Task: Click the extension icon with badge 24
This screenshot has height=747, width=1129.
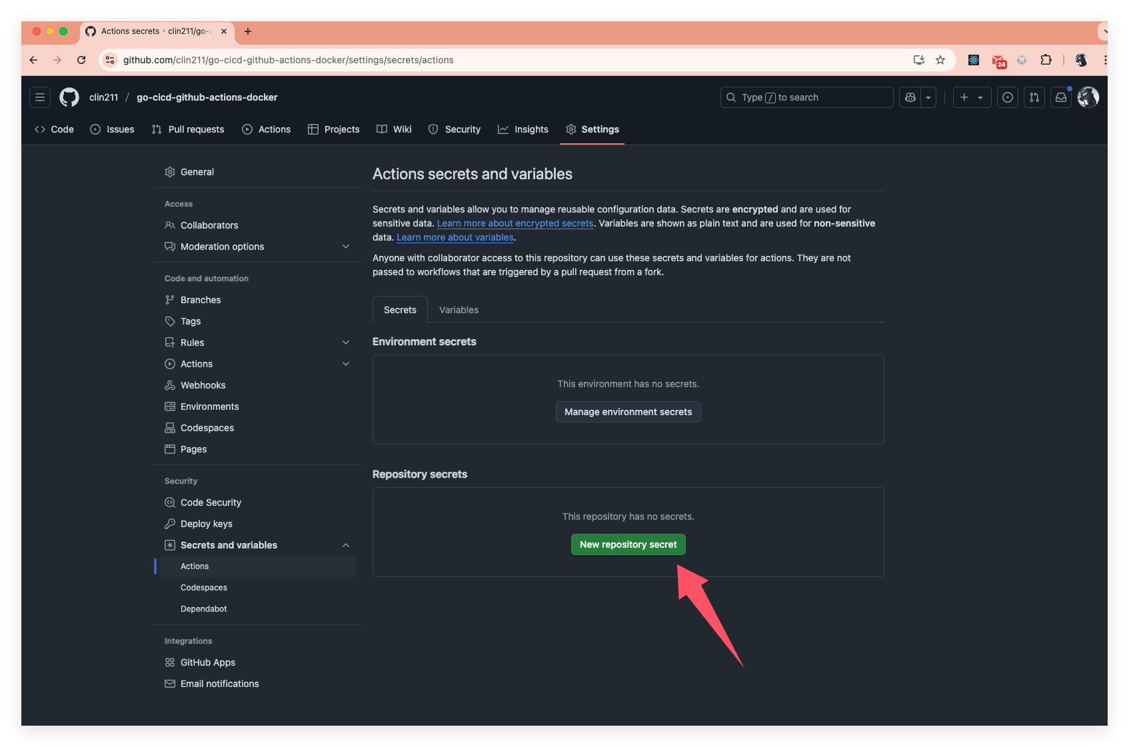Action: click(x=998, y=61)
